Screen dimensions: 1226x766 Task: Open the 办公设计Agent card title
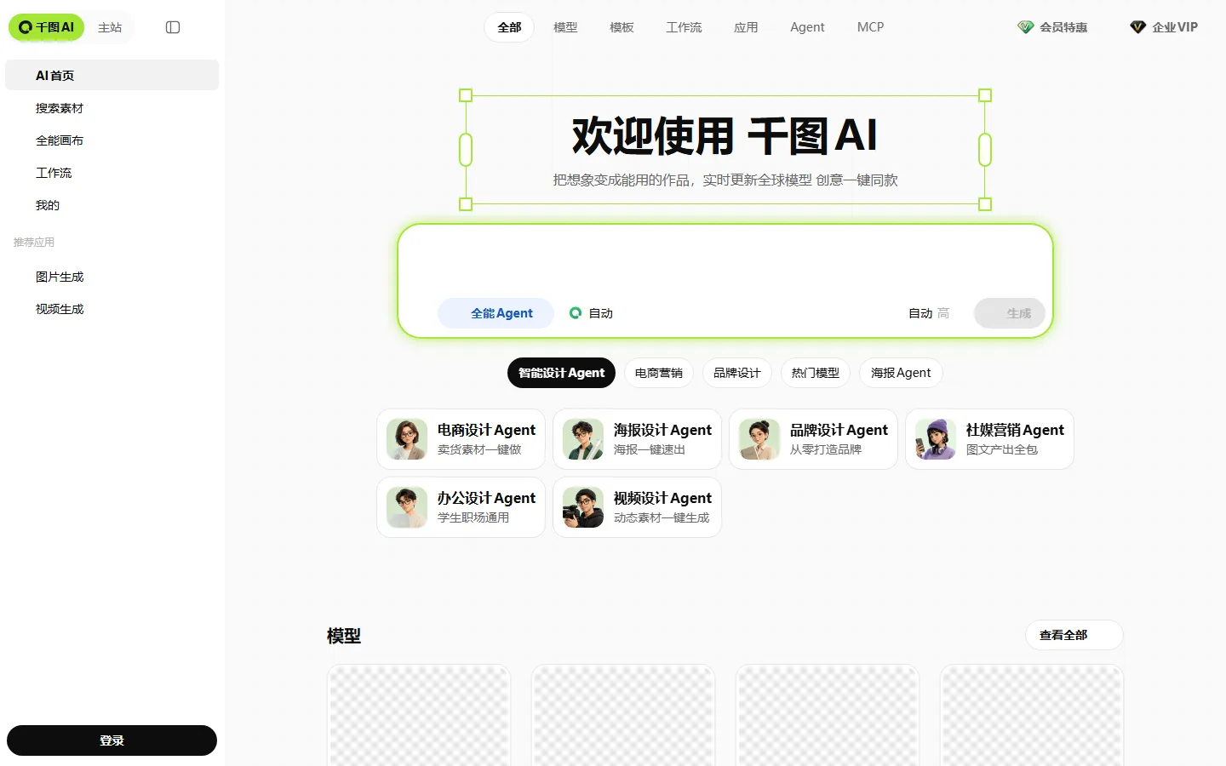tap(486, 498)
